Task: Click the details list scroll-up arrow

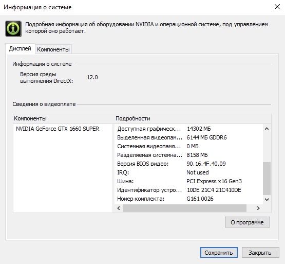Action: [x=267, y=129]
